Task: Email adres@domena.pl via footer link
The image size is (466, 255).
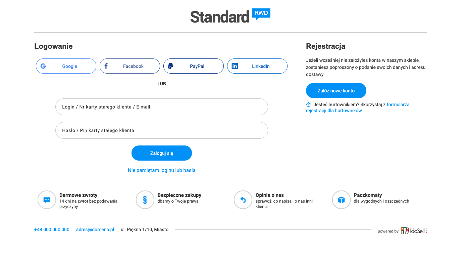Action: 95,229
